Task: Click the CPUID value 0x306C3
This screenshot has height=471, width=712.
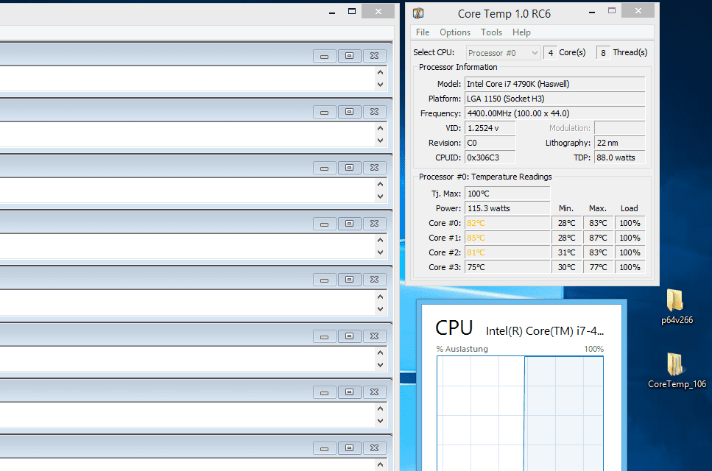Action: point(490,157)
